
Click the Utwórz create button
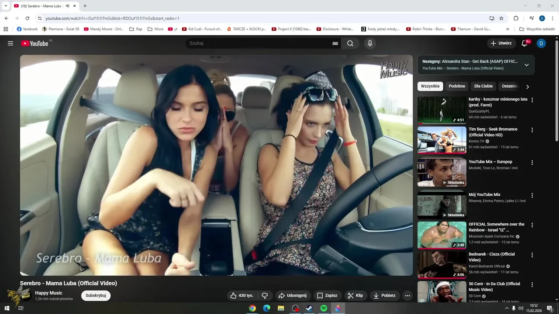[x=501, y=43]
